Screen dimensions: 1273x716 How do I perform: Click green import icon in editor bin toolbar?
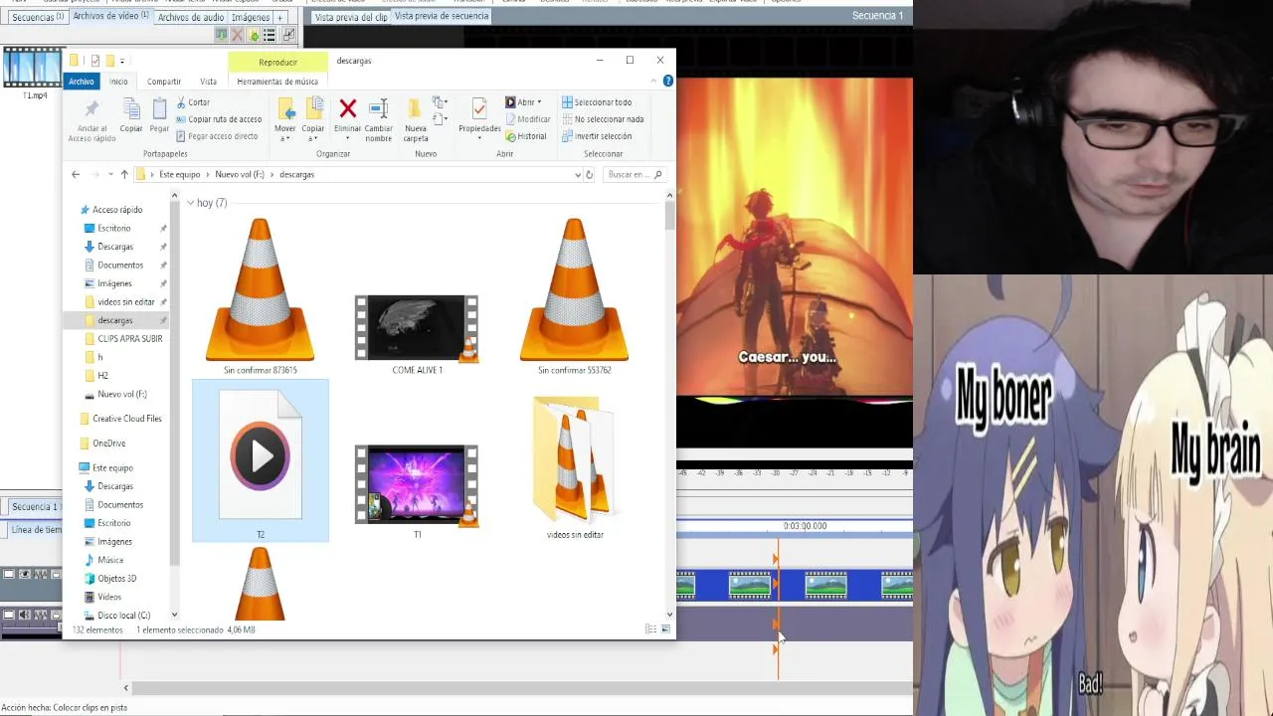(x=221, y=35)
